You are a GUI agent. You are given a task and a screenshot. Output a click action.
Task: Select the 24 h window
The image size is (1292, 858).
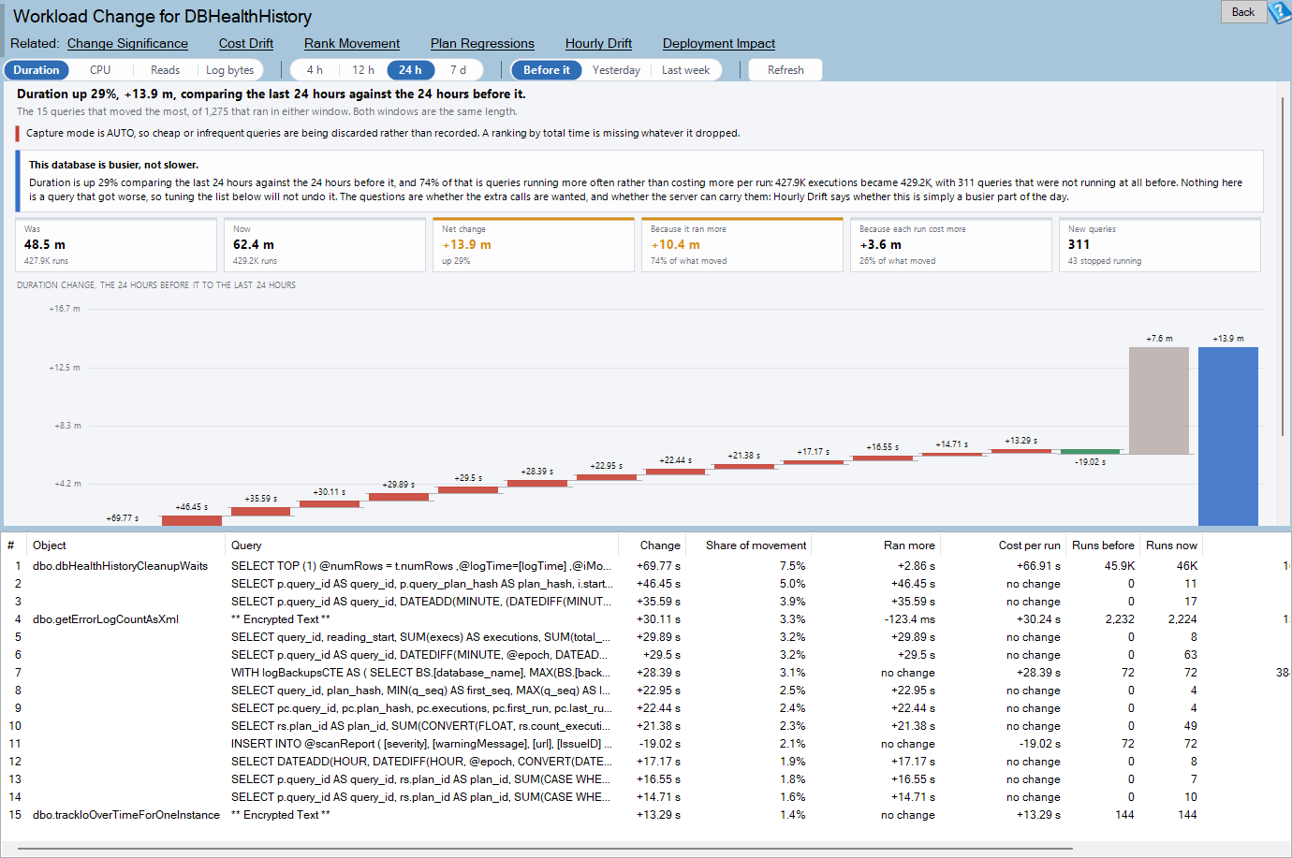pyautogui.click(x=410, y=70)
